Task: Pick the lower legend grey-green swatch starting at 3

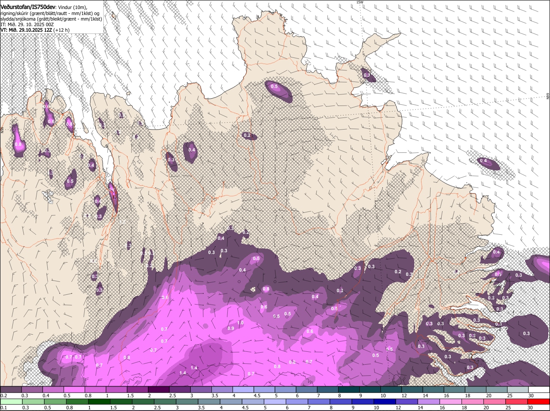Action: (187, 401)
